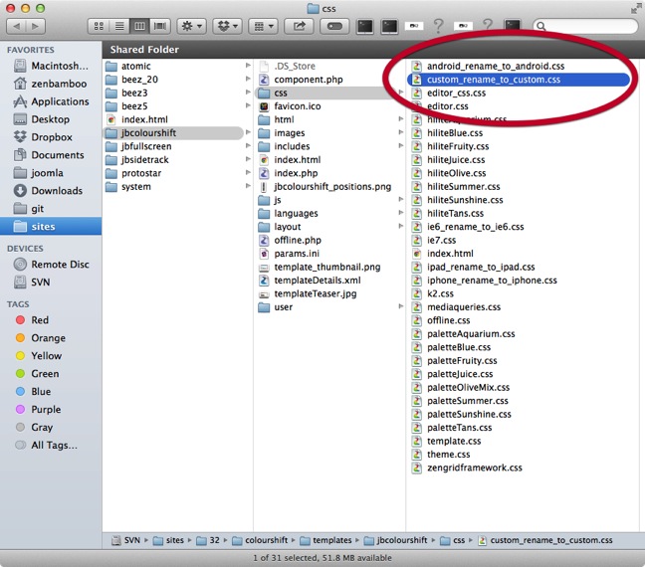This screenshot has height=567, width=645.
Task: Switch to column view
Action: coord(140,26)
